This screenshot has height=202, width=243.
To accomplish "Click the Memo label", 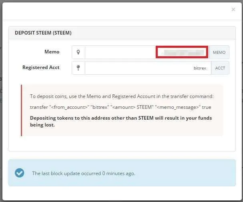I will click(52, 52).
